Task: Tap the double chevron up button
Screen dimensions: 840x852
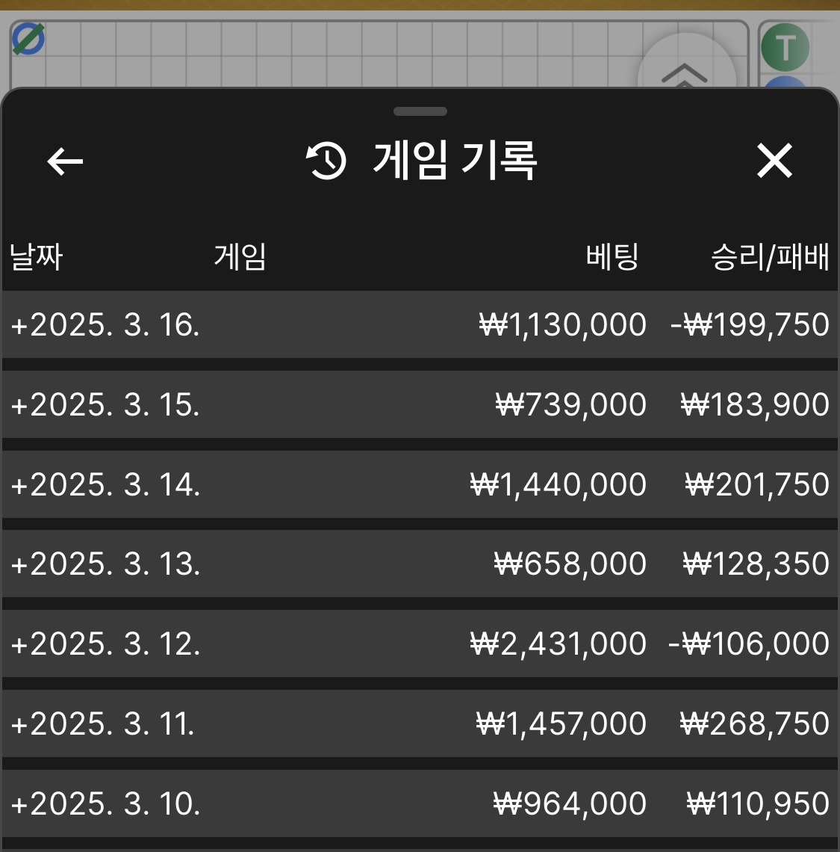Action: tap(685, 73)
